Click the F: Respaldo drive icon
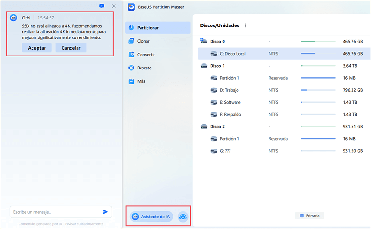Screen dimensions: 371x229 point(214,114)
